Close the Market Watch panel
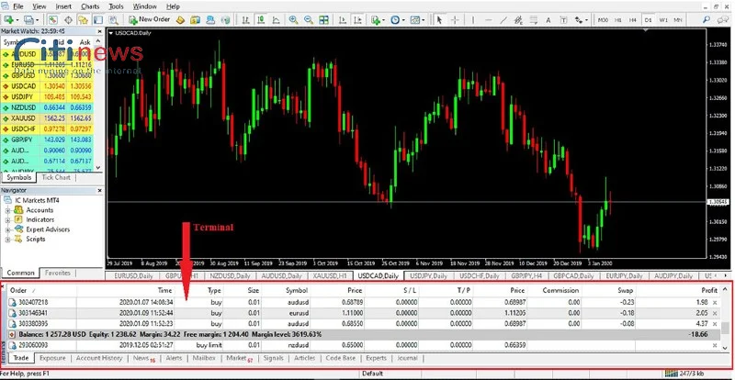 click(99, 31)
